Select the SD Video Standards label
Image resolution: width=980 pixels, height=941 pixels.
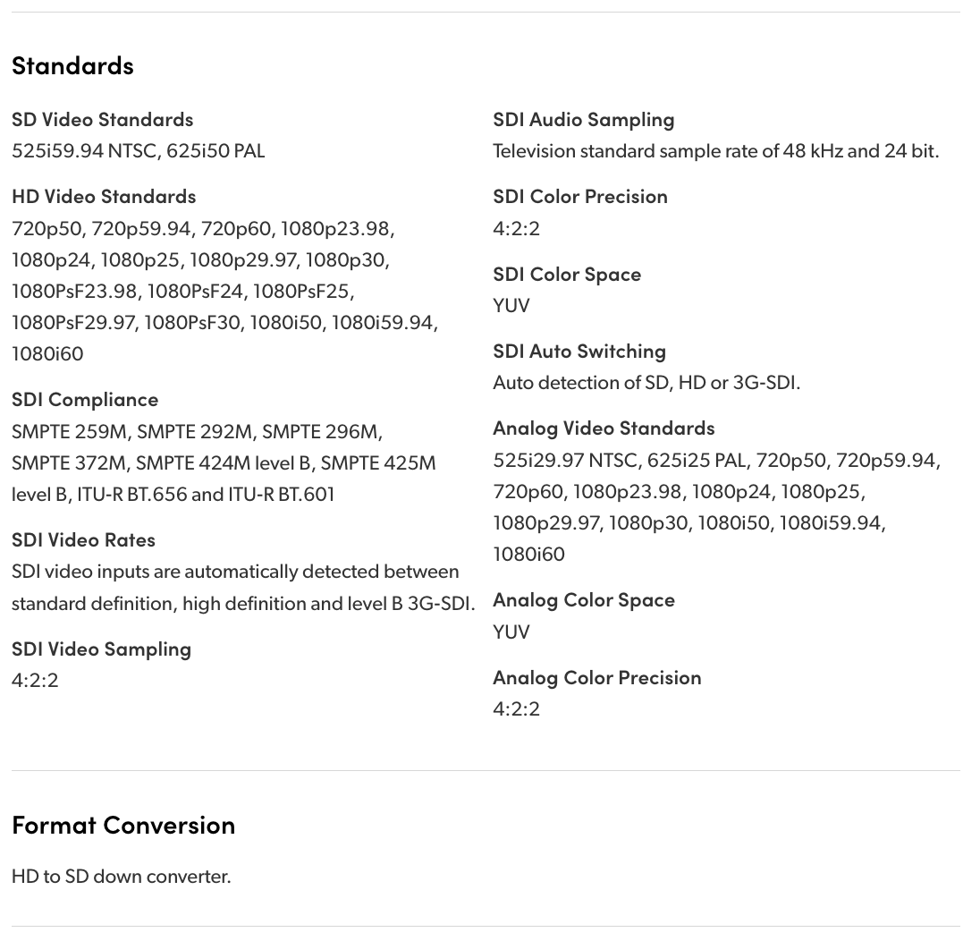pyautogui.click(x=102, y=119)
